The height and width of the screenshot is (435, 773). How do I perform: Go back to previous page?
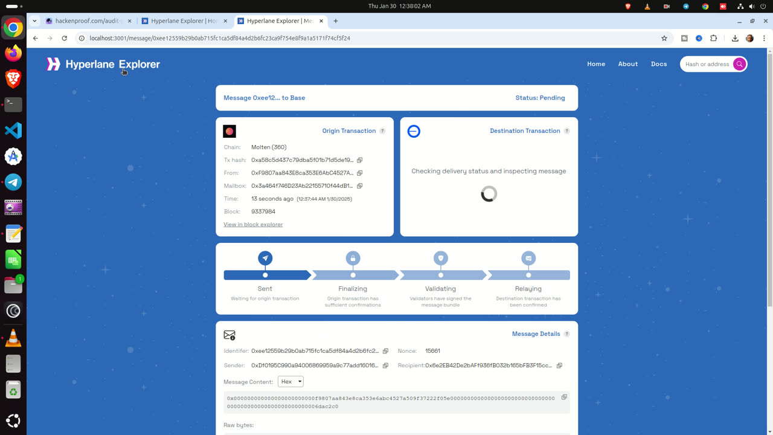click(x=36, y=38)
